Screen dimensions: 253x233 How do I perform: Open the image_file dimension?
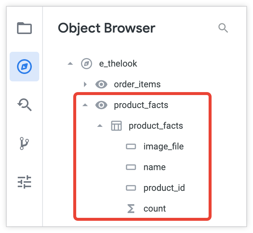pyautogui.click(x=163, y=146)
